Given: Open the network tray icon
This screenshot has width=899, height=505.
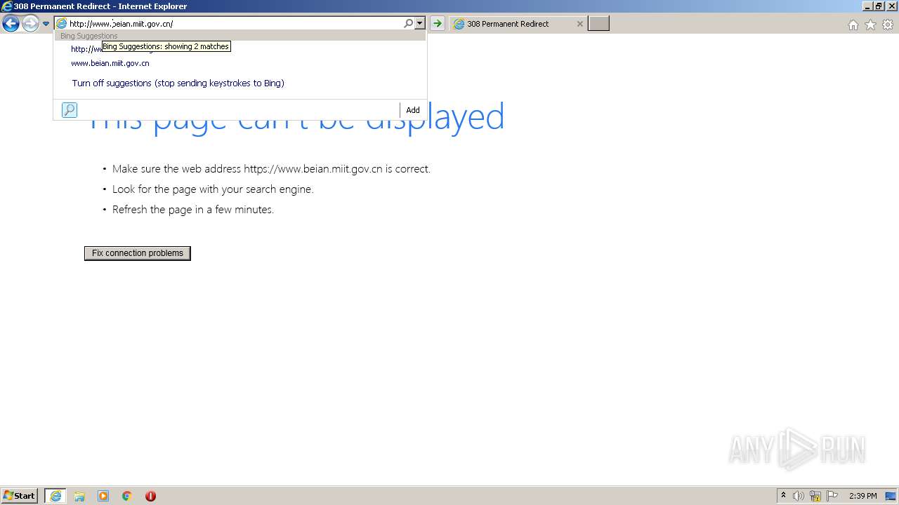Looking at the screenshot, I should pos(815,496).
